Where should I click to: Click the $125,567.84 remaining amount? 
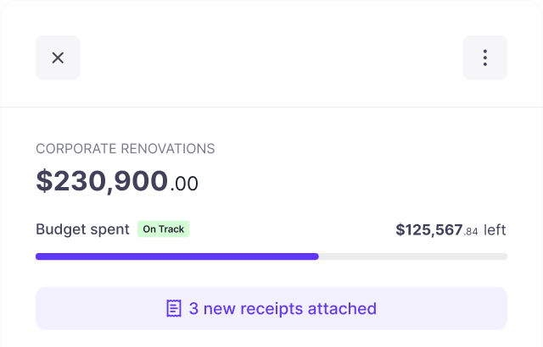(x=437, y=230)
